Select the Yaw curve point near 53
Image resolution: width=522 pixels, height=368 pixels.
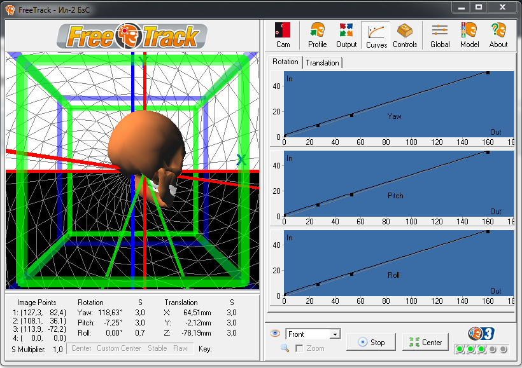pos(351,115)
